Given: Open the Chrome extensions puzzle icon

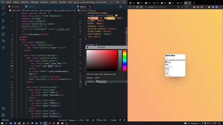Looking at the screenshot, I should coord(209,7).
